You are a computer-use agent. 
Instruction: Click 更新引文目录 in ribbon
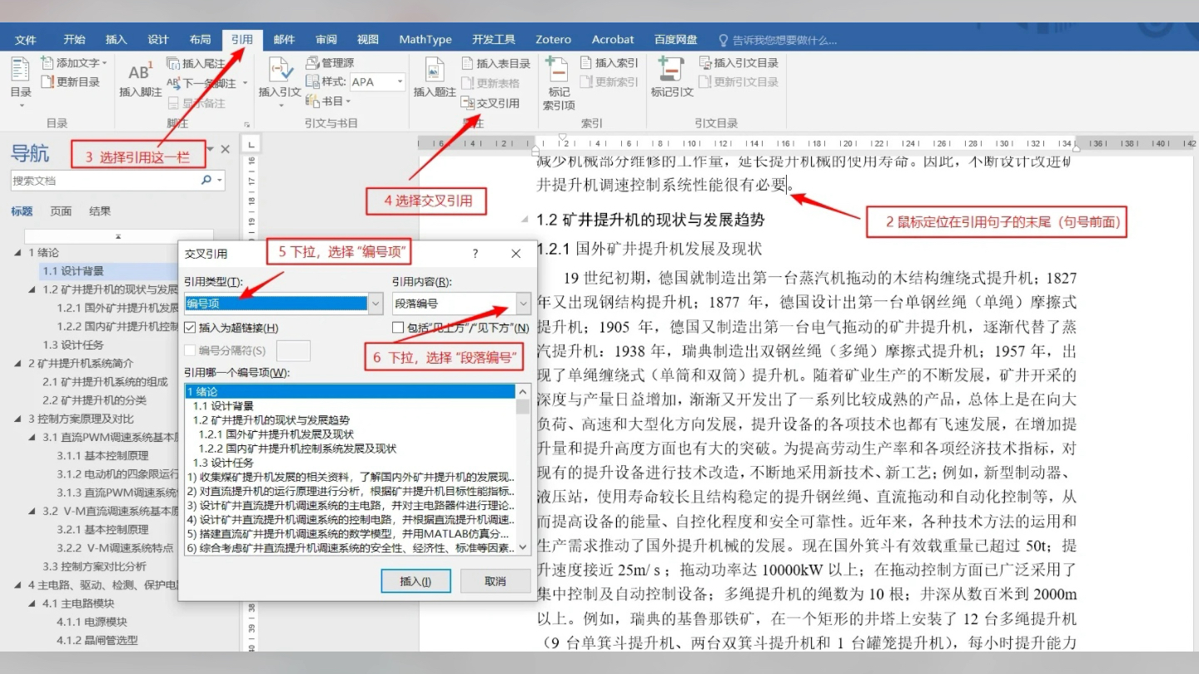(739, 82)
